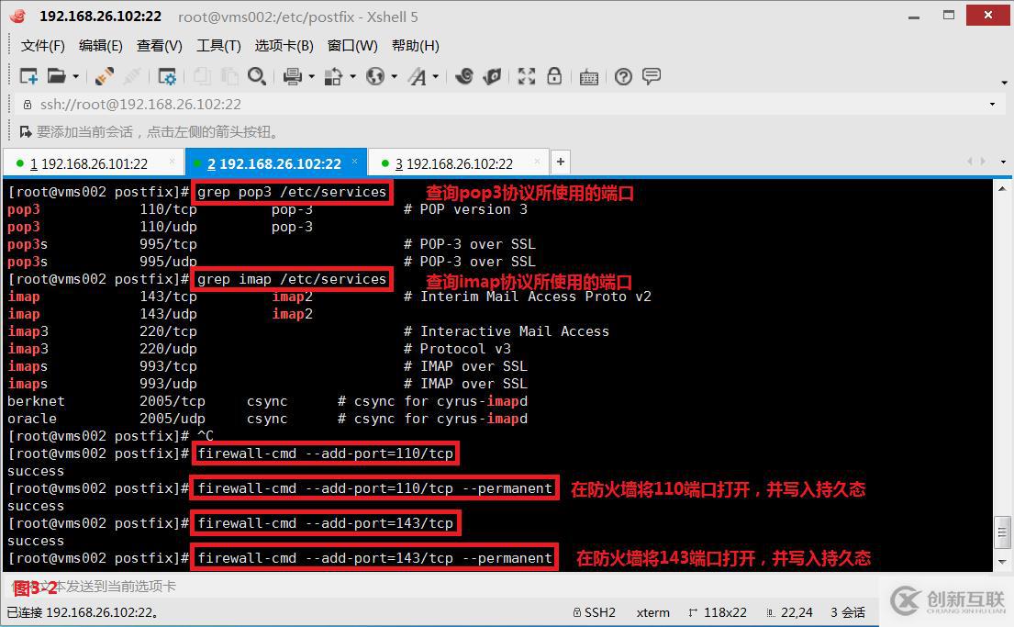Open the 工具(T) menu
The width and height of the screenshot is (1014, 627).
click(218, 45)
